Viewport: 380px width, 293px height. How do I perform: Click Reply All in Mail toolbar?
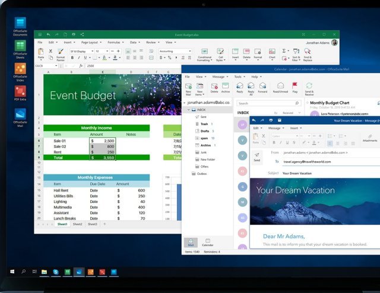tap(251, 89)
